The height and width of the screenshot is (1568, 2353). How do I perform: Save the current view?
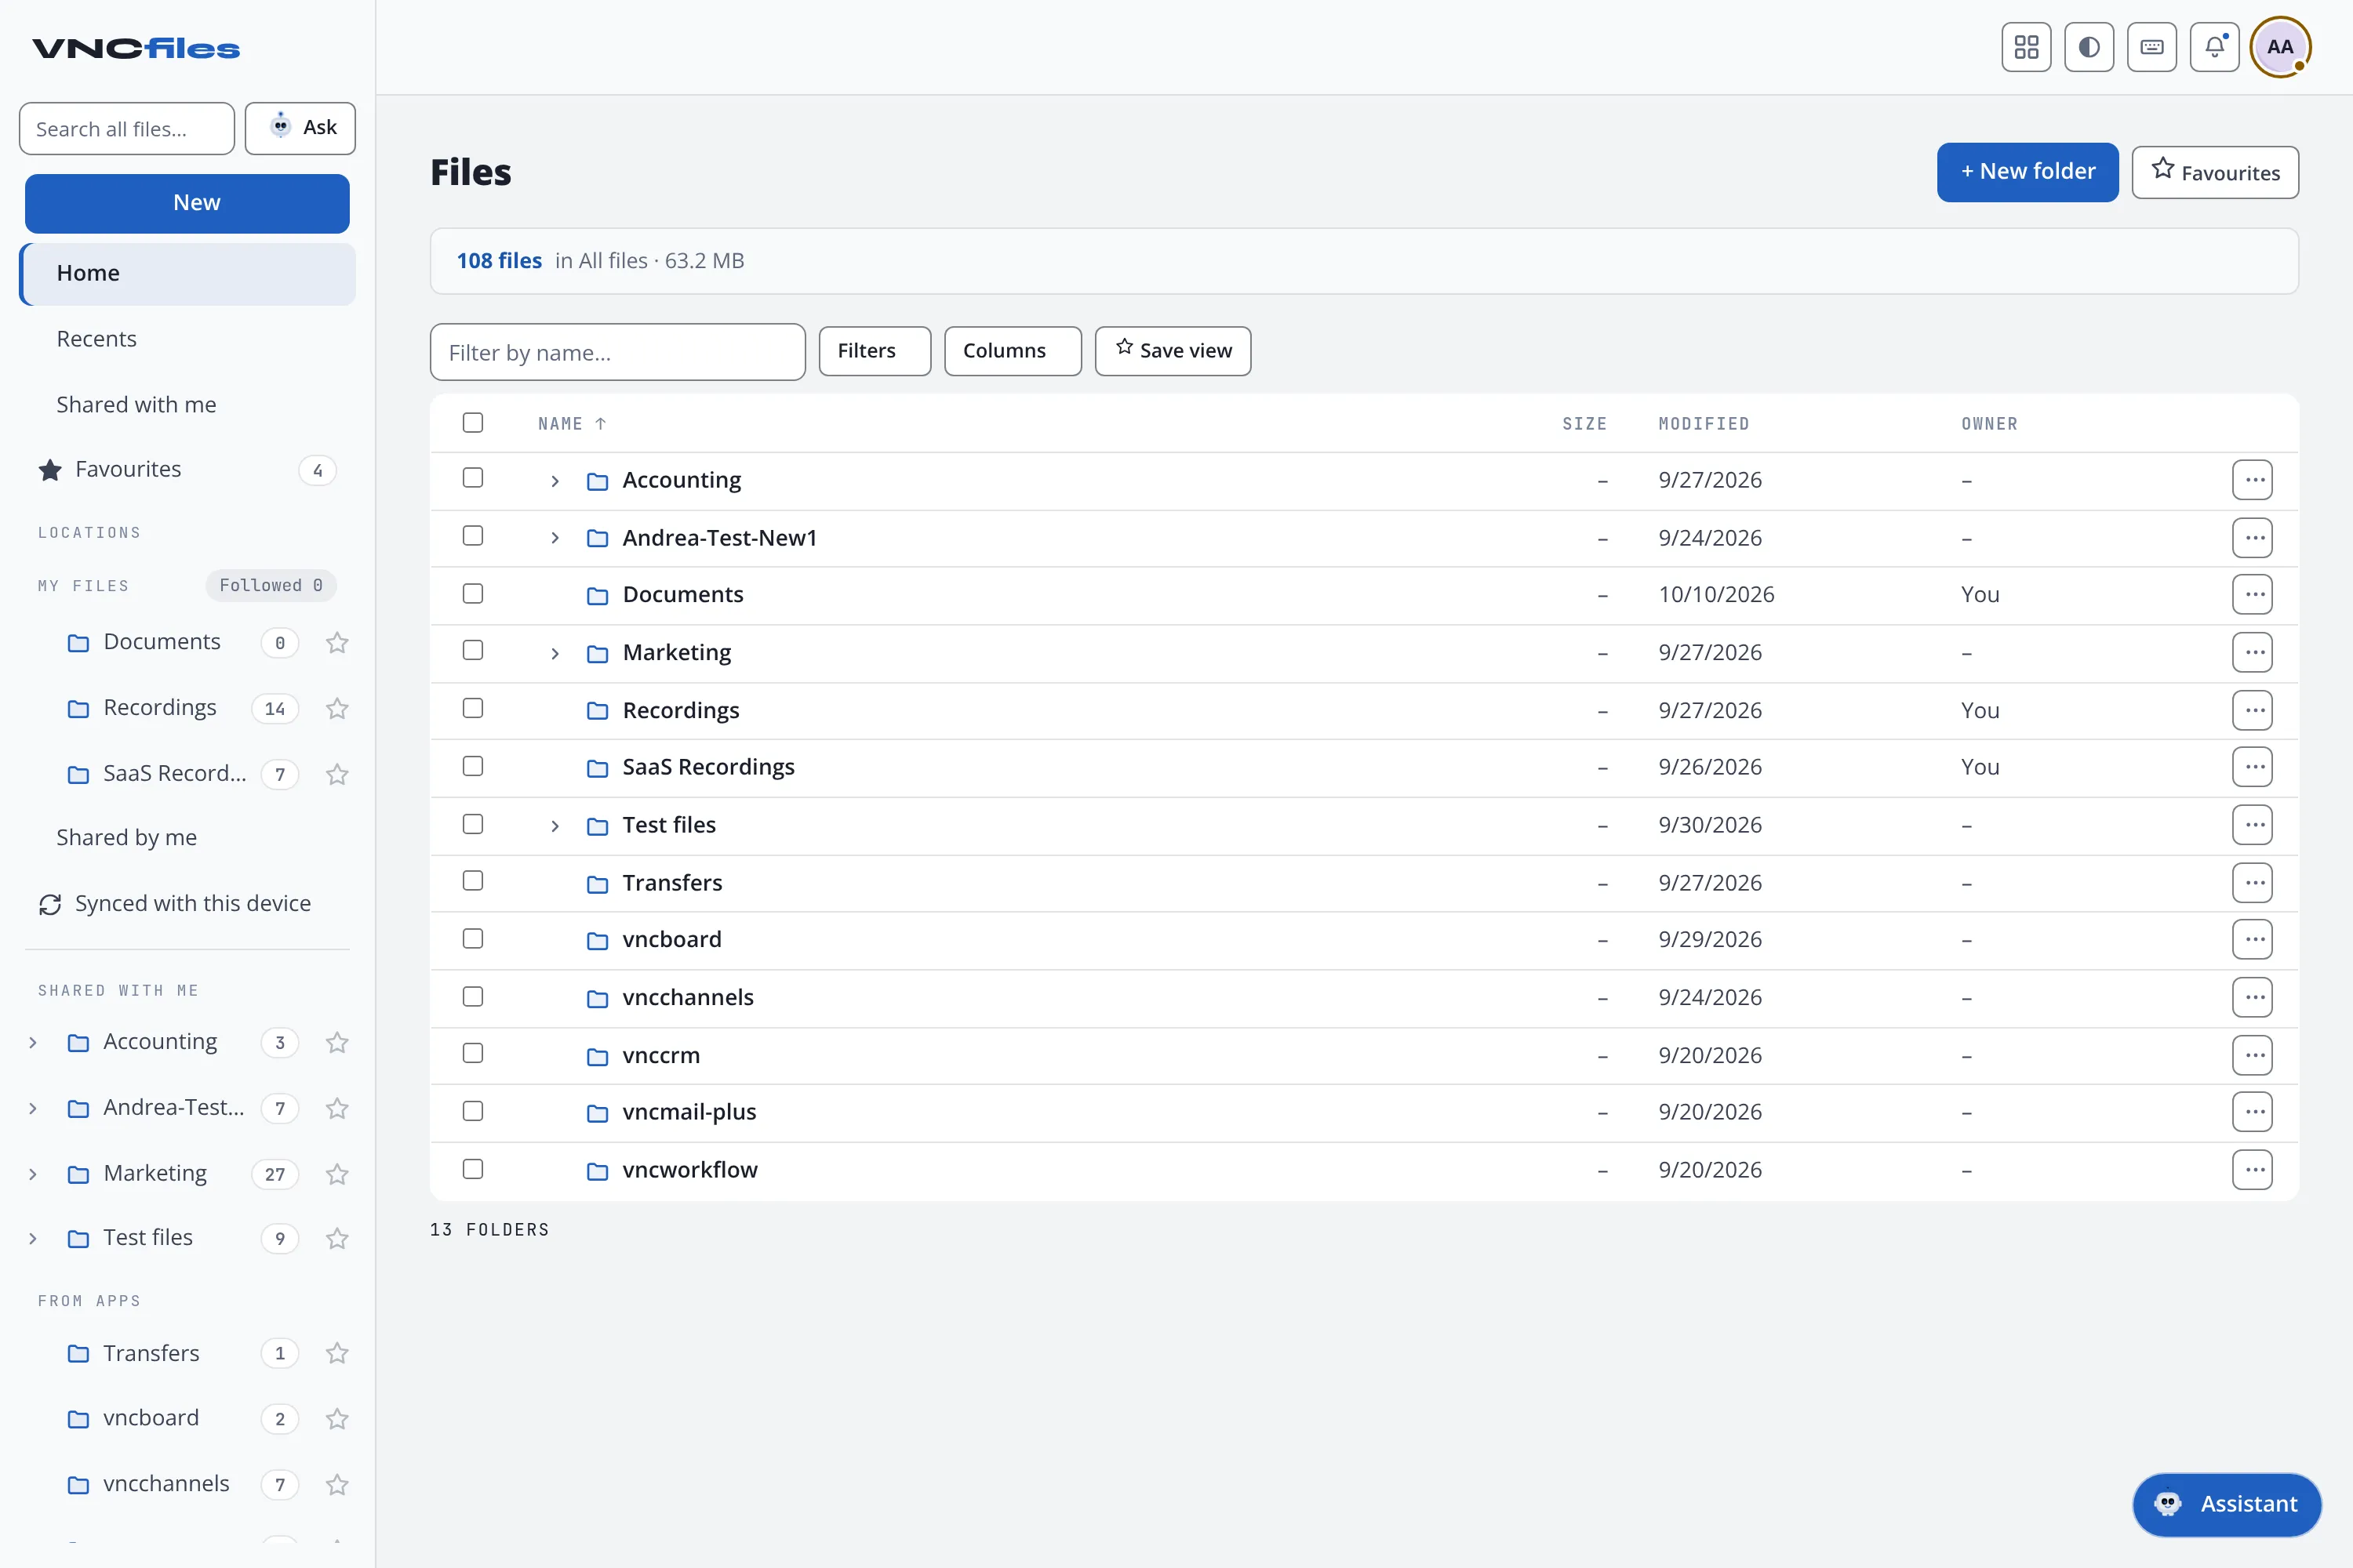(x=1173, y=351)
